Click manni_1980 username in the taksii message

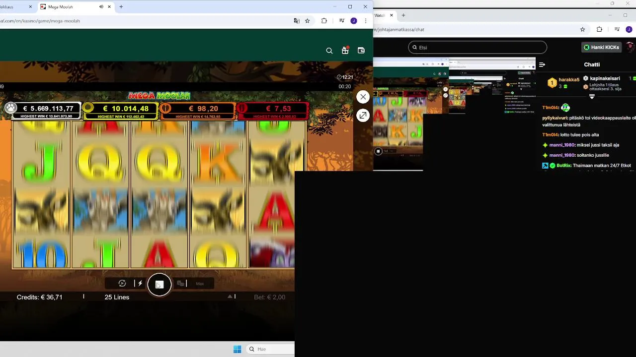[x=562, y=145]
